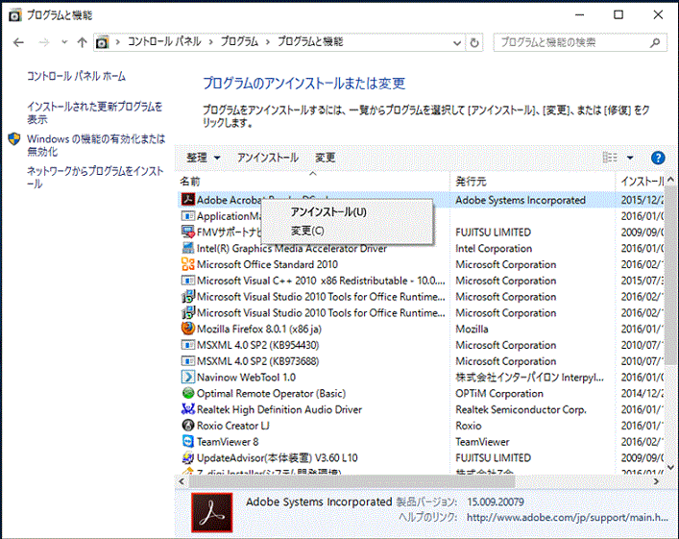Expand the chevron after プログラム breadcrumb
679x539 pixels.
point(268,42)
